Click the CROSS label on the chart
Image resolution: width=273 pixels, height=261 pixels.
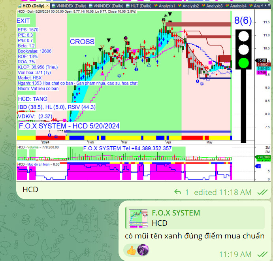[82, 42]
